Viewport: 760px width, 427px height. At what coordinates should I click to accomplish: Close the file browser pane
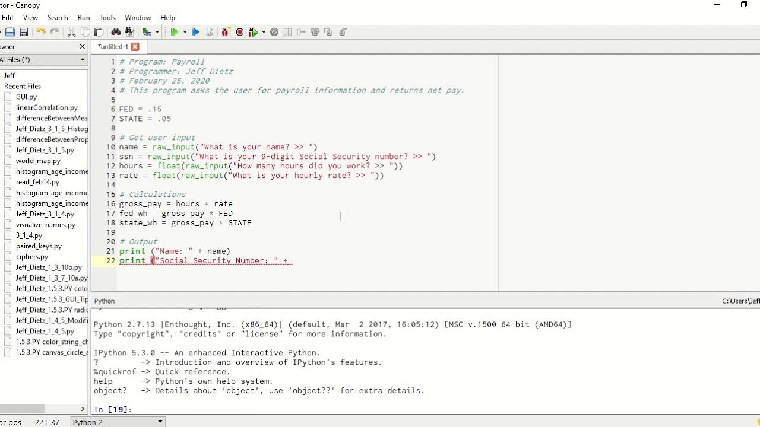tap(83, 47)
